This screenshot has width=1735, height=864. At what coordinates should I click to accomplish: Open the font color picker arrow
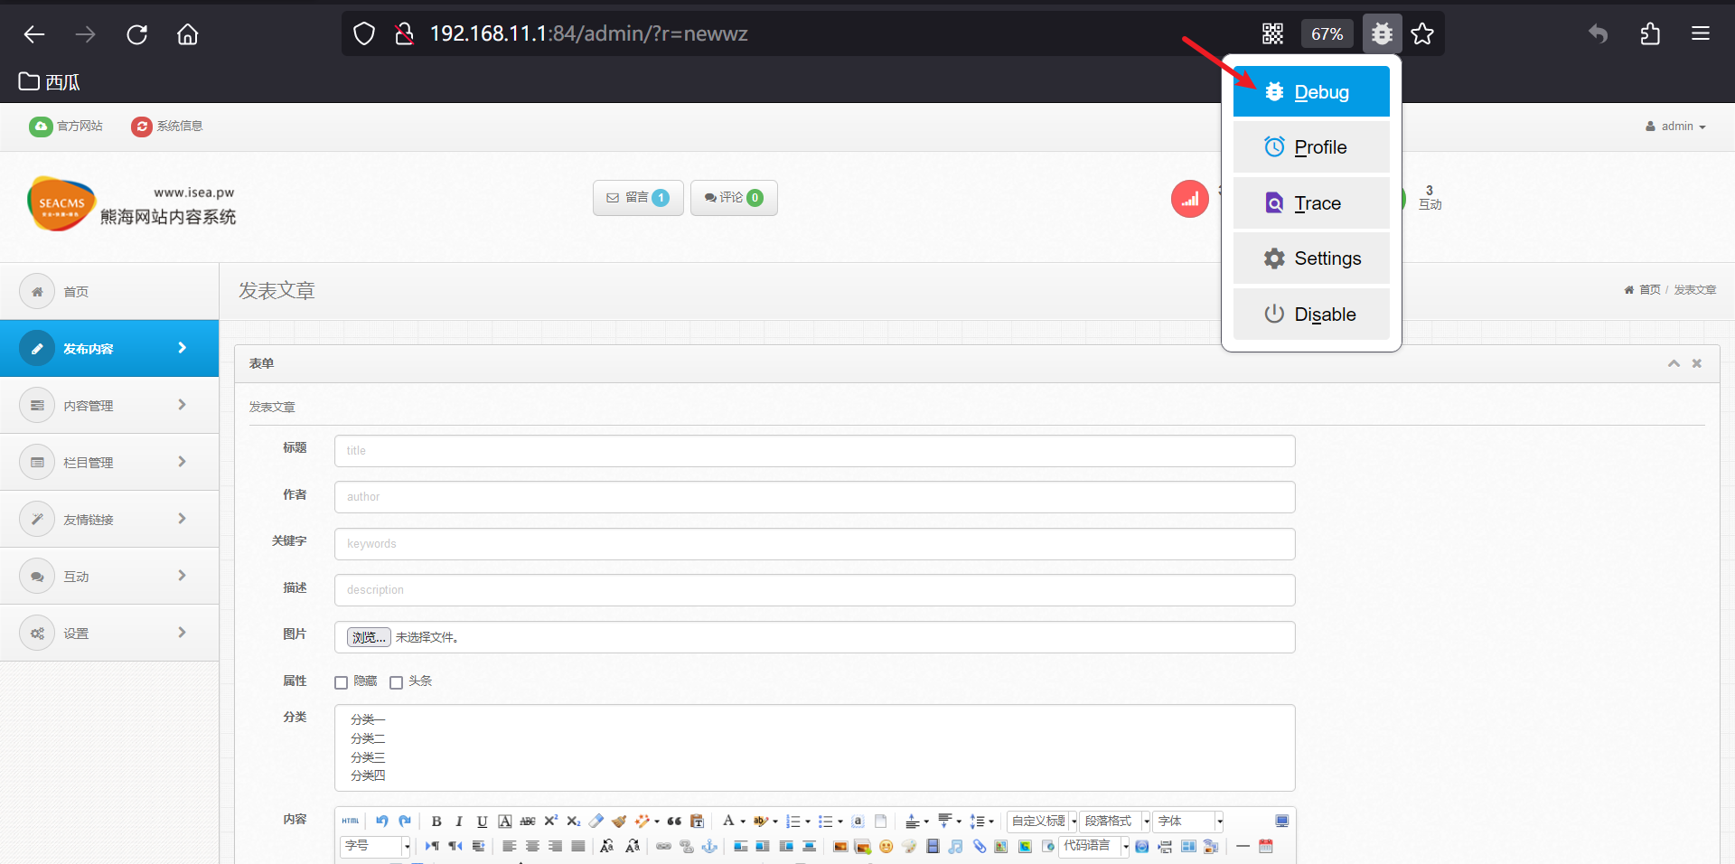click(x=743, y=822)
